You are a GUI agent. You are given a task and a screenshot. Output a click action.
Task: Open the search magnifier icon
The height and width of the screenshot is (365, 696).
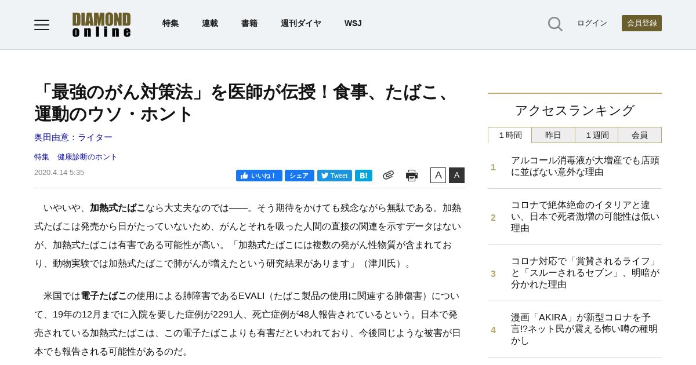pyautogui.click(x=555, y=24)
